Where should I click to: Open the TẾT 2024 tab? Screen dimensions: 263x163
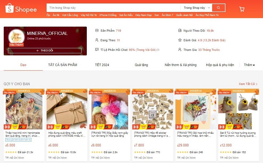[x=102, y=65]
